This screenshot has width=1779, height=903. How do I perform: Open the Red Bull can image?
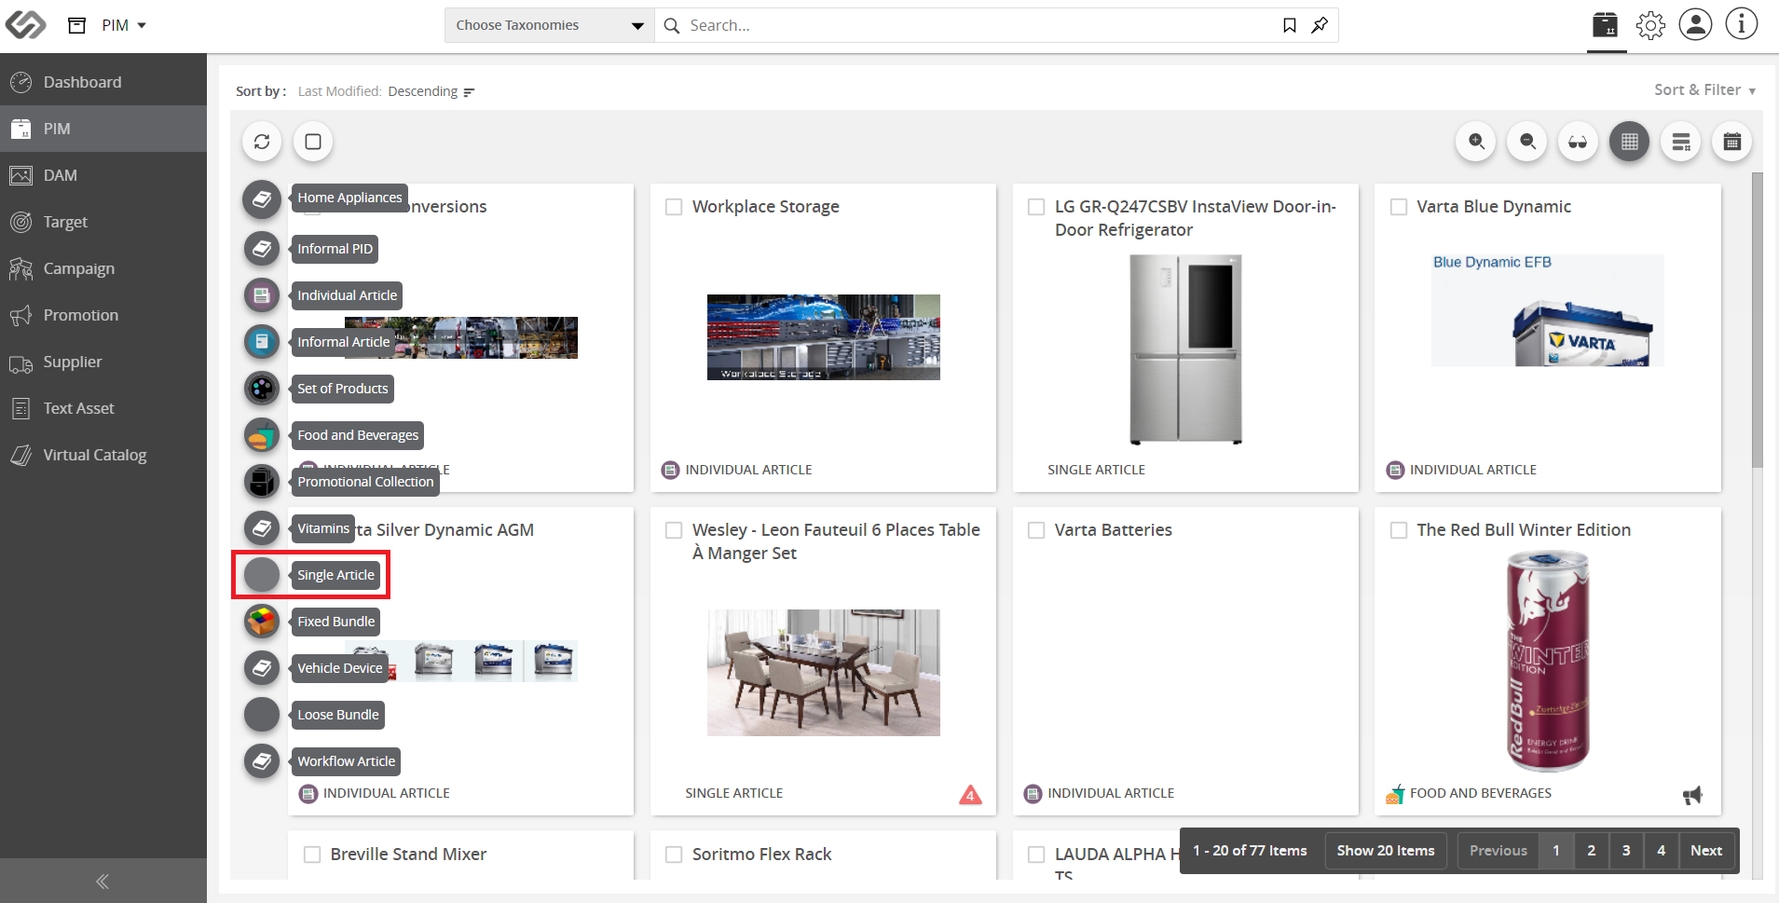(1547, 662)
